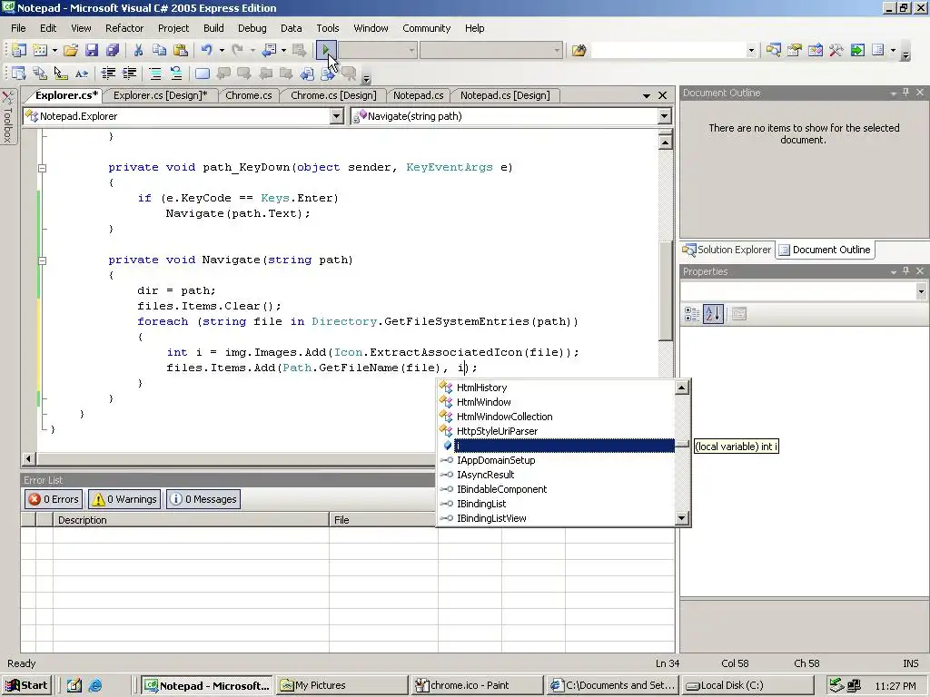Open the Find combo box dropdown arrow
This screenshot has width=930, height=697.
click(751, 51)
